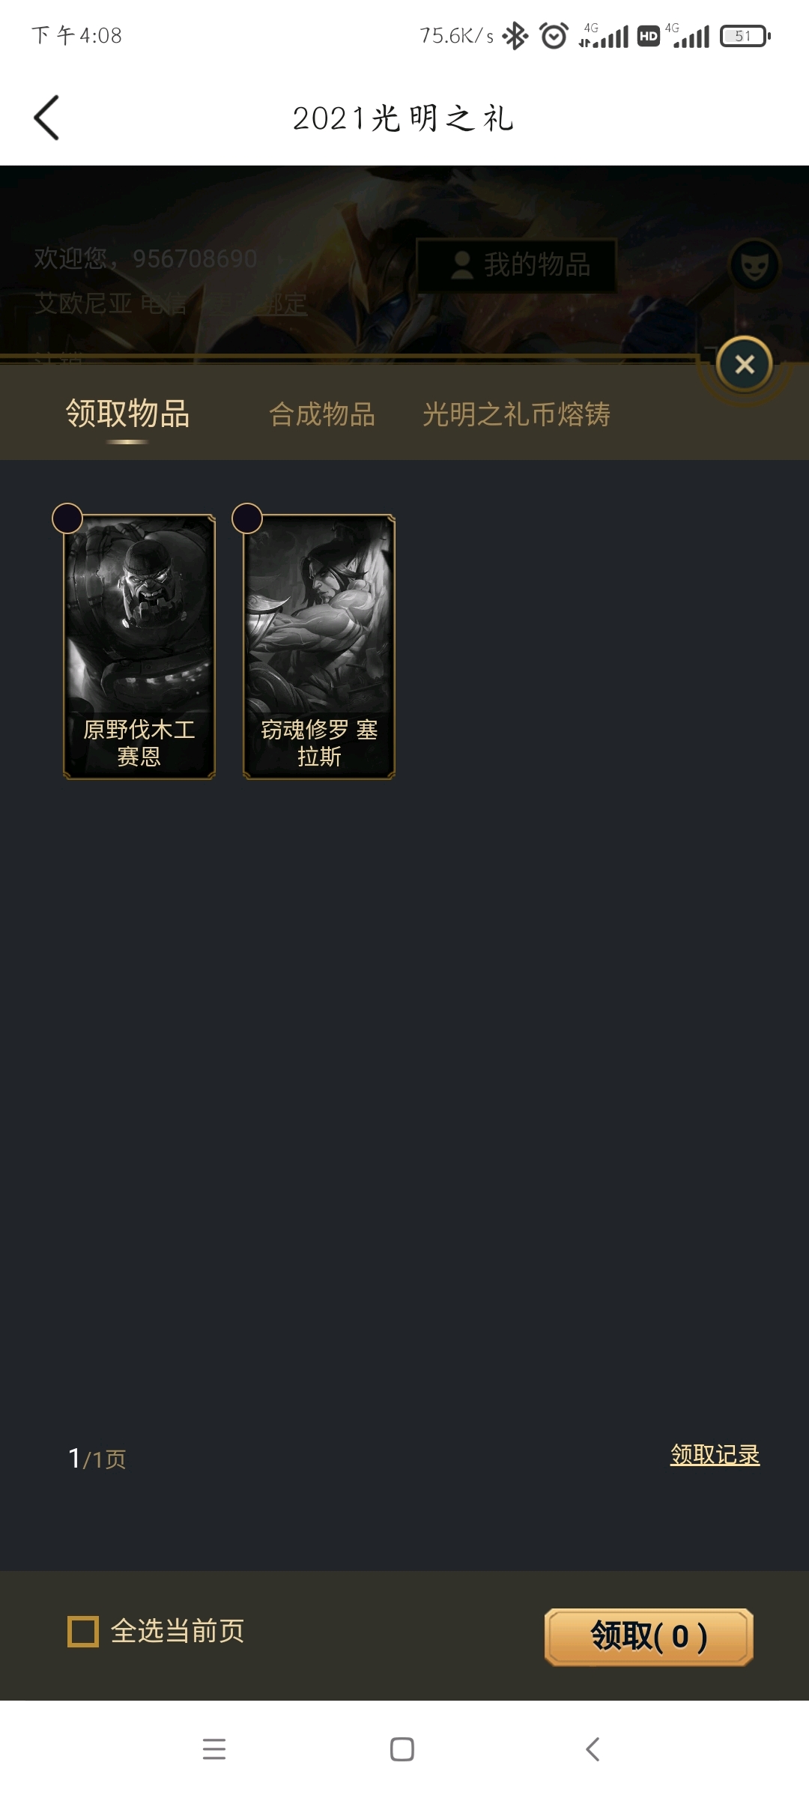Switch to the 领取物品 tab

click(x=127, y=414)
